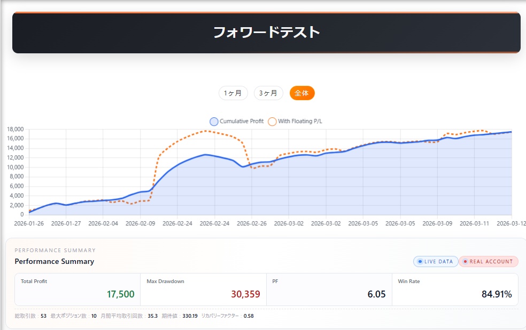The width and height of the screenshot is (526, 330).
Task: Select the 3ヶ月 period filter
Action: (268, 93)
